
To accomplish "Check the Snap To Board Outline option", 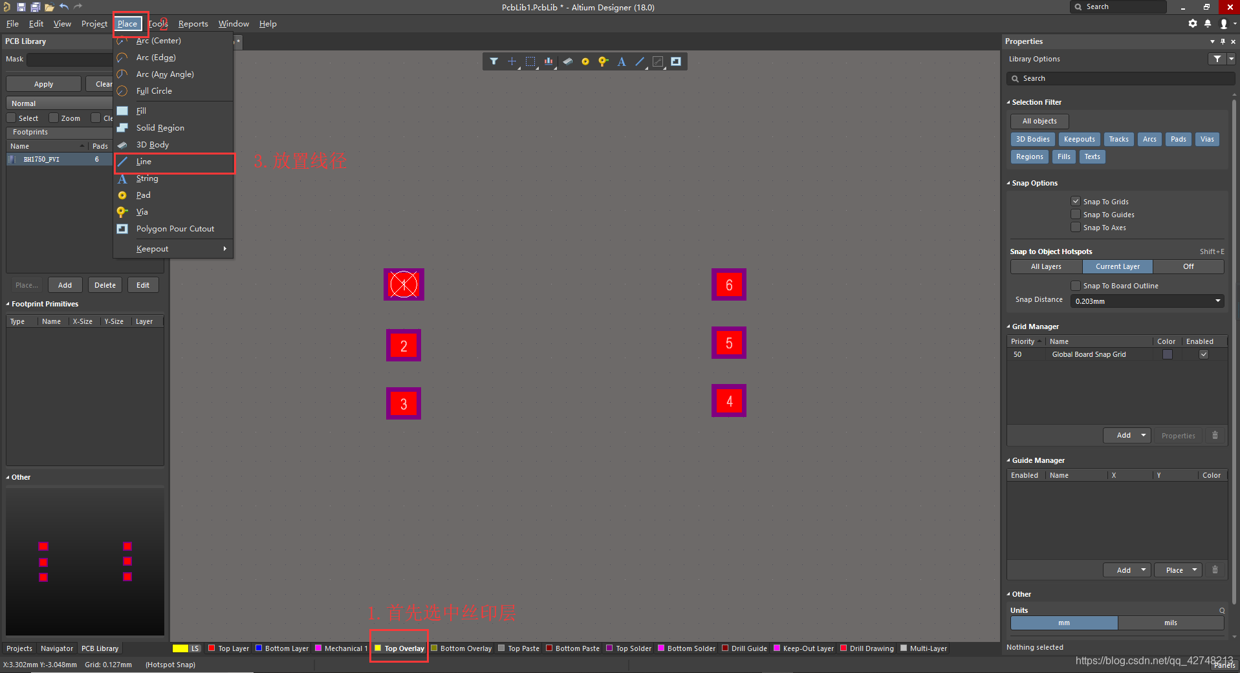I will [1075, 286].
